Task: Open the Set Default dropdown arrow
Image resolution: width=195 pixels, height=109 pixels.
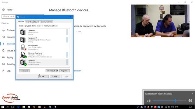Action: click(x=57, y=71)
